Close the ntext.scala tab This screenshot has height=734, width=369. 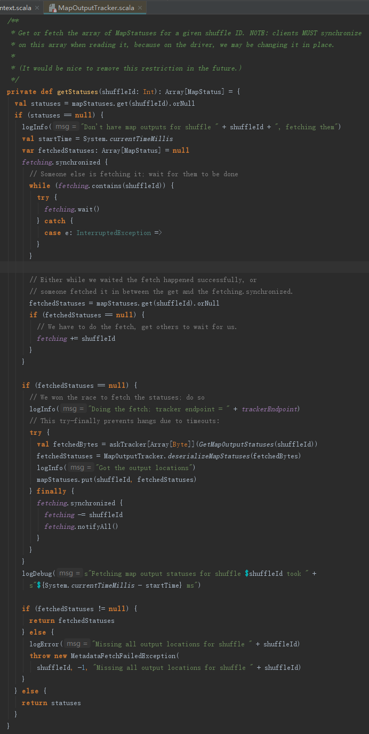[37, 8]
